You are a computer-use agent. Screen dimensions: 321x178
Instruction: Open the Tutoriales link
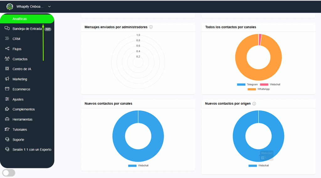[x=20, y=129]
